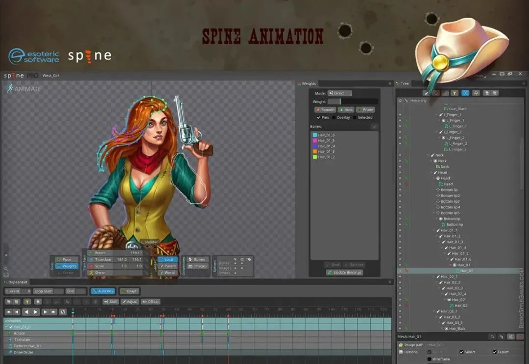Screen dimensions: 529x364
Task: Click the paste icon in the Dopesheet toolbar
Action: tap(17, 302)
